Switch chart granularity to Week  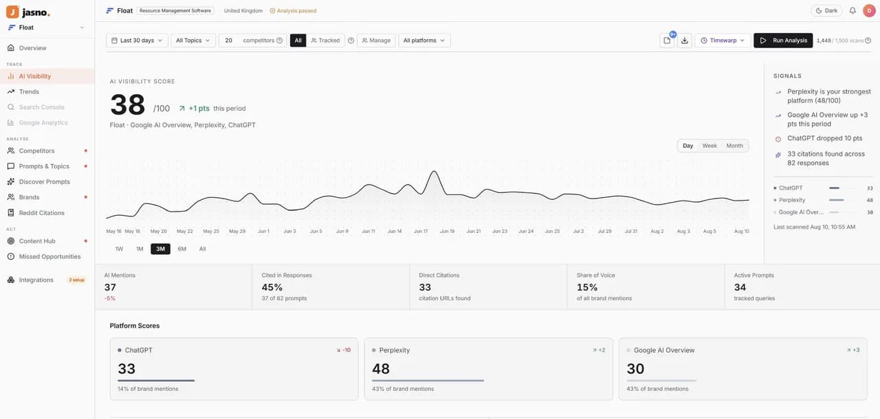pyautogui.click(x=709, y=146)
